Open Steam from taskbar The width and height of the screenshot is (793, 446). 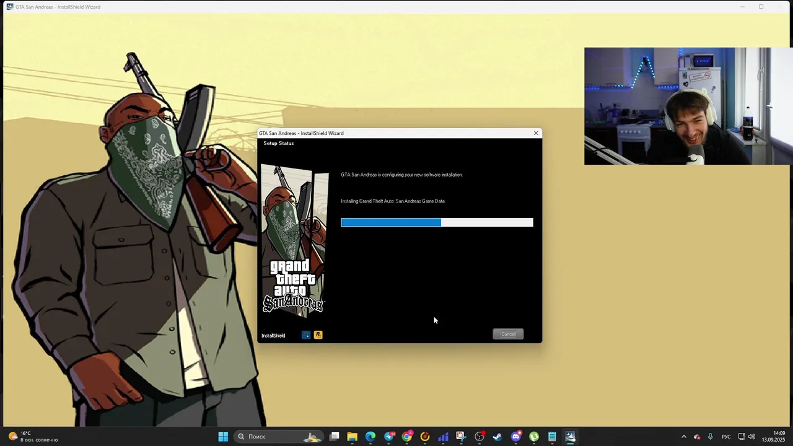[497, 437]
